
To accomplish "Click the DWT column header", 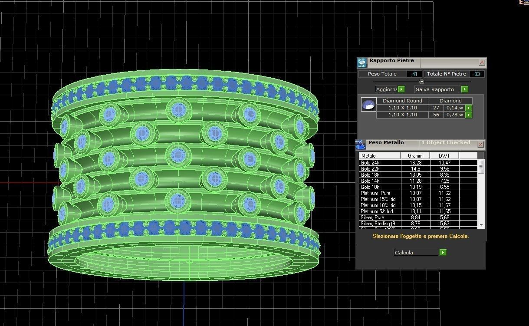I will tap(444, 155).
